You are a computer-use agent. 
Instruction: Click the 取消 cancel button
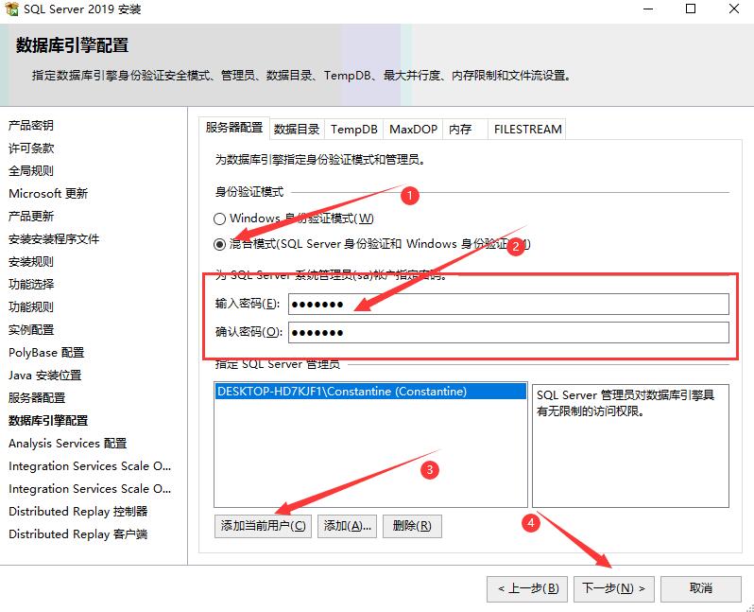(701, 588)
